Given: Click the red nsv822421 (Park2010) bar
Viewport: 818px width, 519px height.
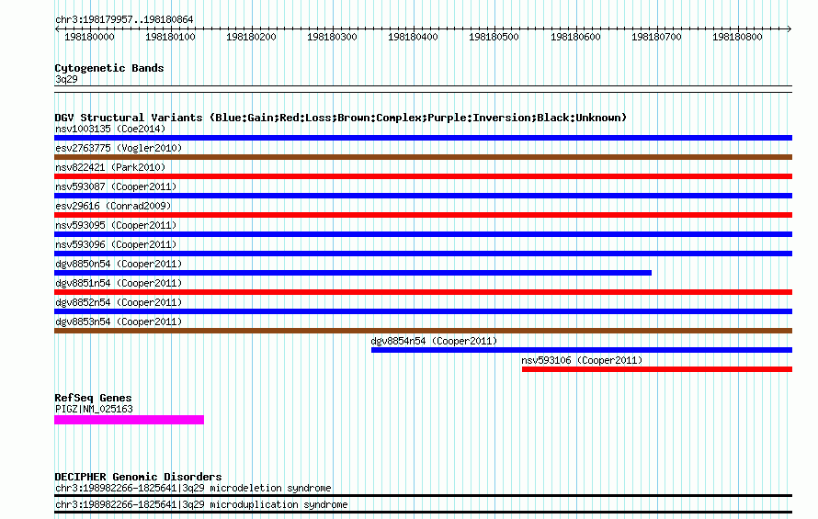Looking at the screenshot, I should [423, 176].
